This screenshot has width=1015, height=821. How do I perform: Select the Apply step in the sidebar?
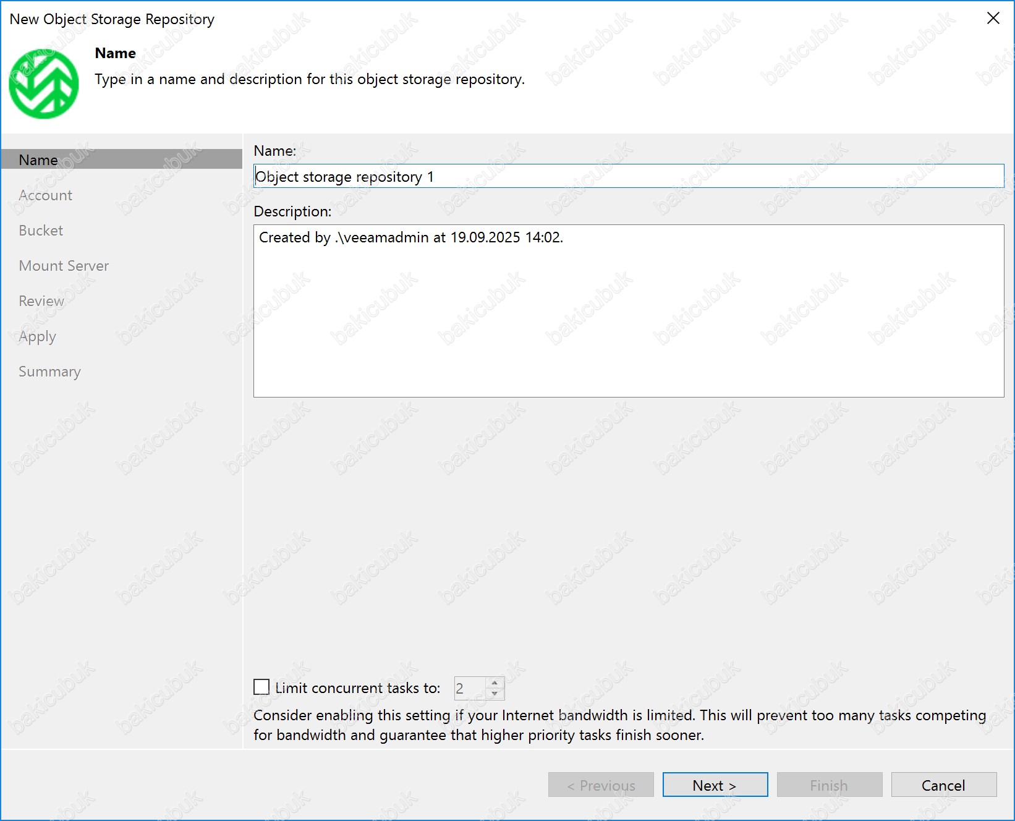click(37, 336)
